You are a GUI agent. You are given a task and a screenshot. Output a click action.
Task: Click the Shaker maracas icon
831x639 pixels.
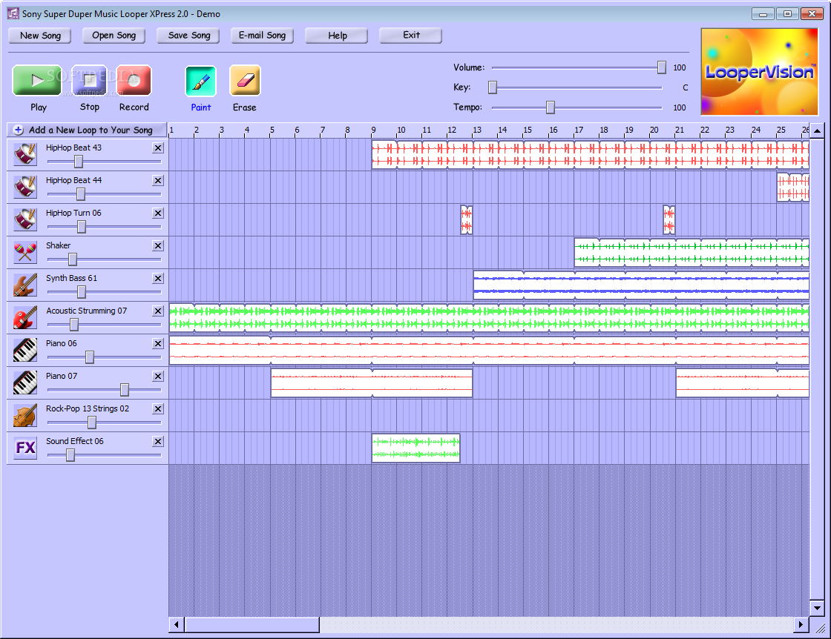point(25,252)
